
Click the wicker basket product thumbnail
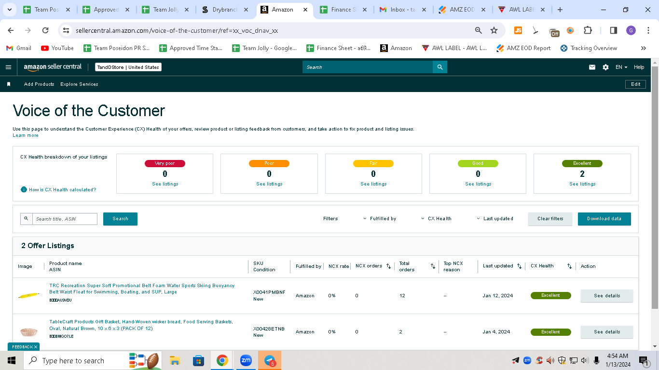click(29, 332)
